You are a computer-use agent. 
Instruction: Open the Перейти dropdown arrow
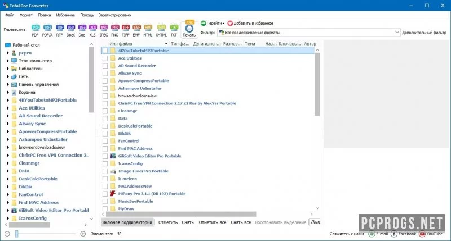pos(223,24)
